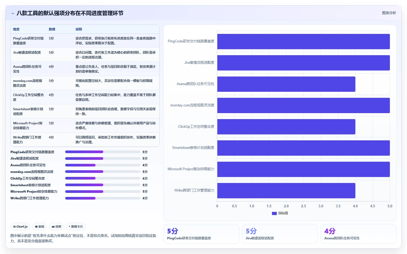Click the 数据卡片 tag chip
Image resolution: width=407 pixels, height=254 pixels.
76,227
